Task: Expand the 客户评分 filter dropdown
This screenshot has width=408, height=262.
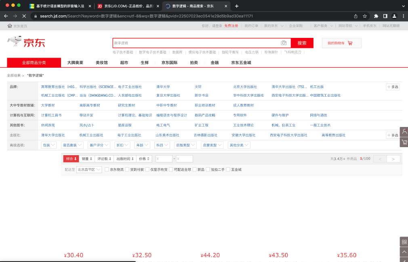Action: [99, 145]
